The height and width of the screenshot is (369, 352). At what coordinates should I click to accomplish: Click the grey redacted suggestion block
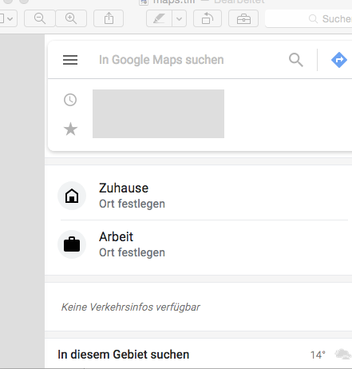(158, 113)
